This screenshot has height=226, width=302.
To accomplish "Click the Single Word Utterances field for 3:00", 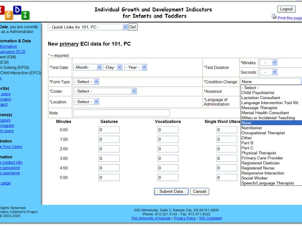I will [227, 158].
